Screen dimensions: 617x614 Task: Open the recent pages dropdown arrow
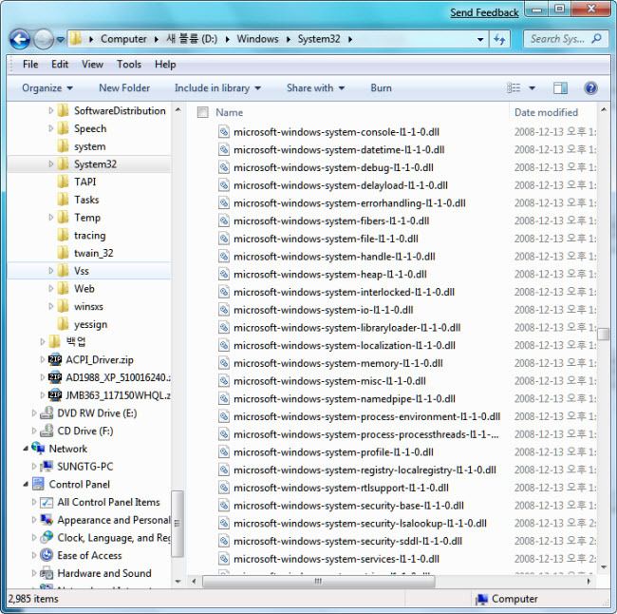pyautogui.click(x=60, y=39)
